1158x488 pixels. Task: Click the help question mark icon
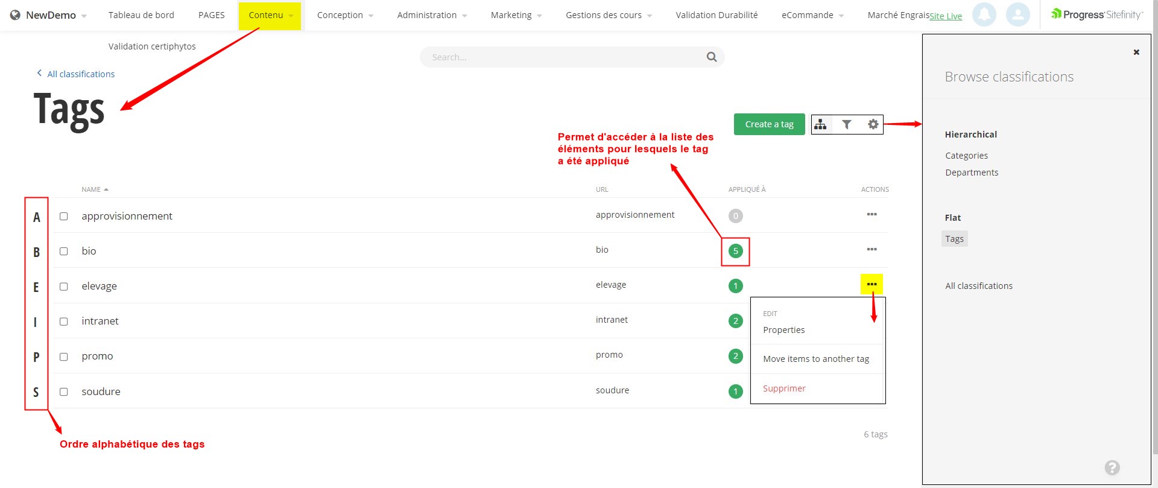(1112, 467)
